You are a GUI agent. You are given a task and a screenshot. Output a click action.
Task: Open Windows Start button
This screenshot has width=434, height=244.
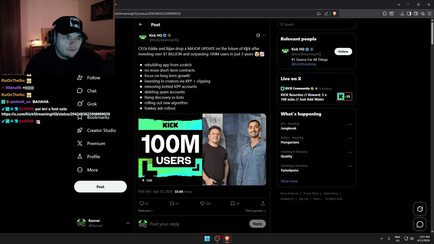207,239
